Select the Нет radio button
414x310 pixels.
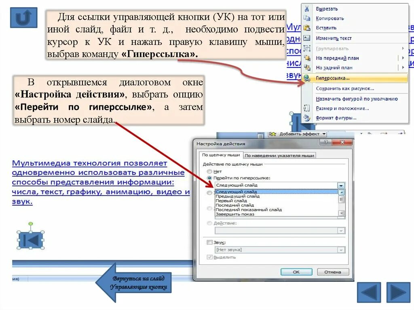(209, 171)
